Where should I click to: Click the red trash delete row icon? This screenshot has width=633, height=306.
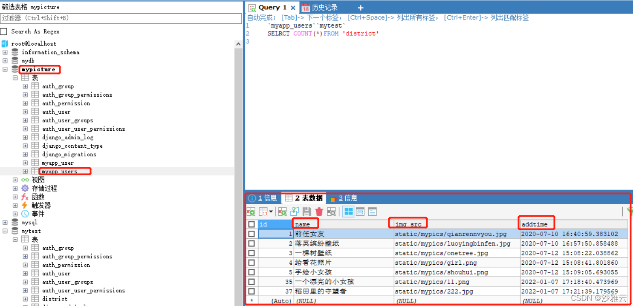tap(319, 212)
